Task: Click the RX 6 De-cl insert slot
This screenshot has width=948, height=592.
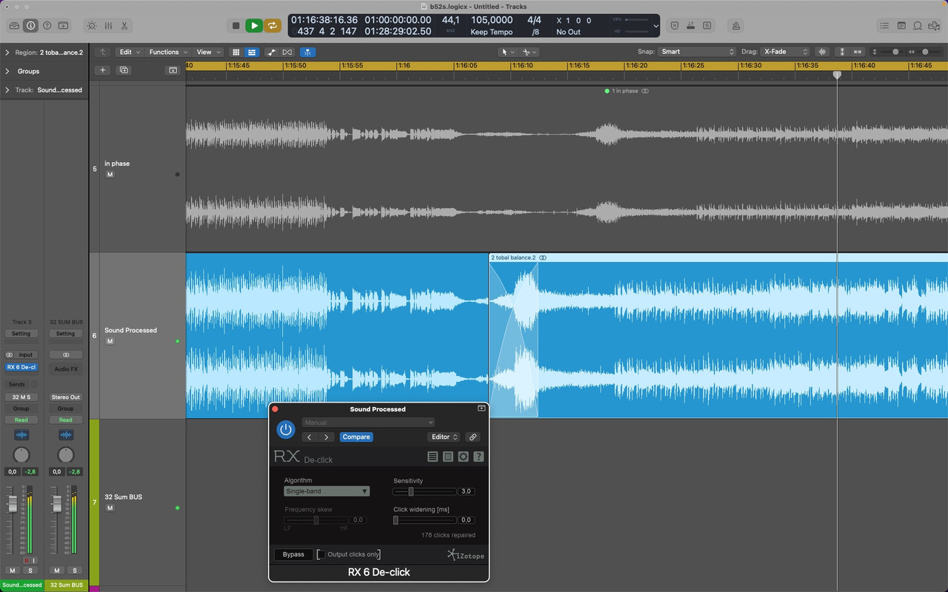Action: (21, 367)
